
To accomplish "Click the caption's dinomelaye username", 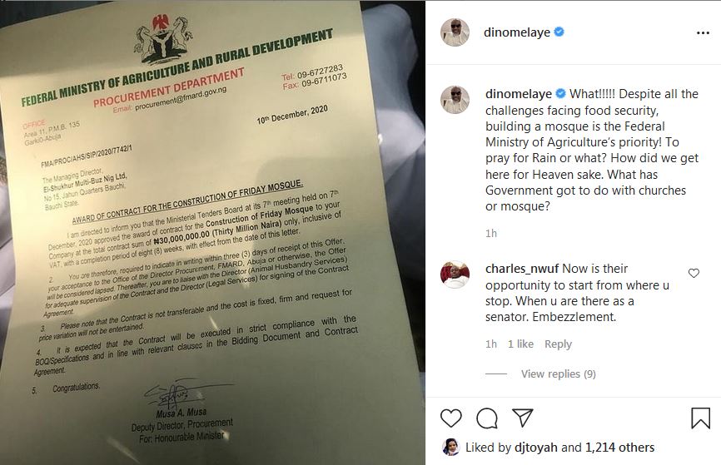I will pyautogui.click(x=519, y=94).
